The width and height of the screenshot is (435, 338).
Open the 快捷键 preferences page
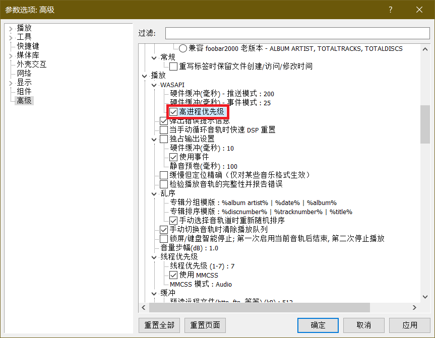[x=28, y=46]
